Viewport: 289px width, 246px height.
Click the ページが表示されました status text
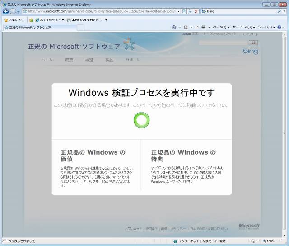coord(19,241)
